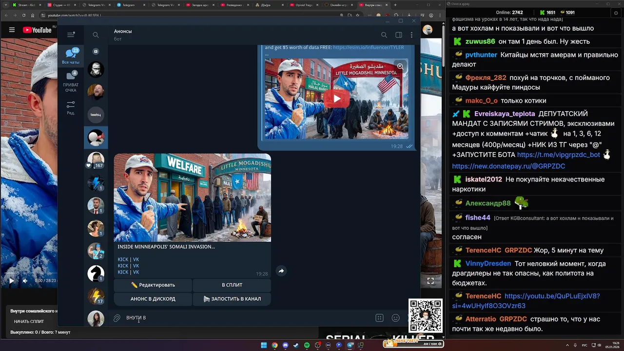Open the lightning avatar chat with 17 unread

[96, 296]
